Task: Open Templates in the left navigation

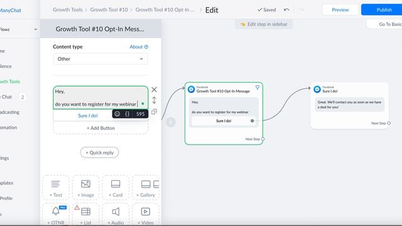Action: coord(7,183)
